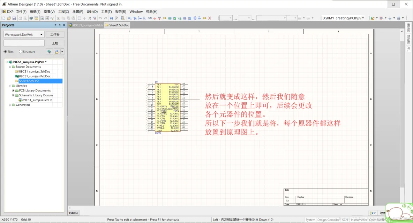
Task: Close the Projects panel
Action: 64,25
